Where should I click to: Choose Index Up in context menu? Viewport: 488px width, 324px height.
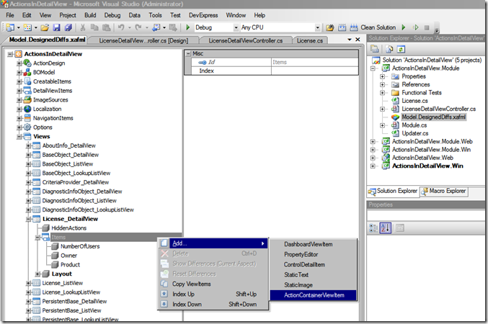[213, 294]
